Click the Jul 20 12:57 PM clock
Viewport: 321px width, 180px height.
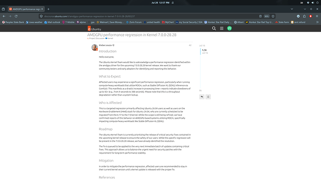click(x=160, y=3)
